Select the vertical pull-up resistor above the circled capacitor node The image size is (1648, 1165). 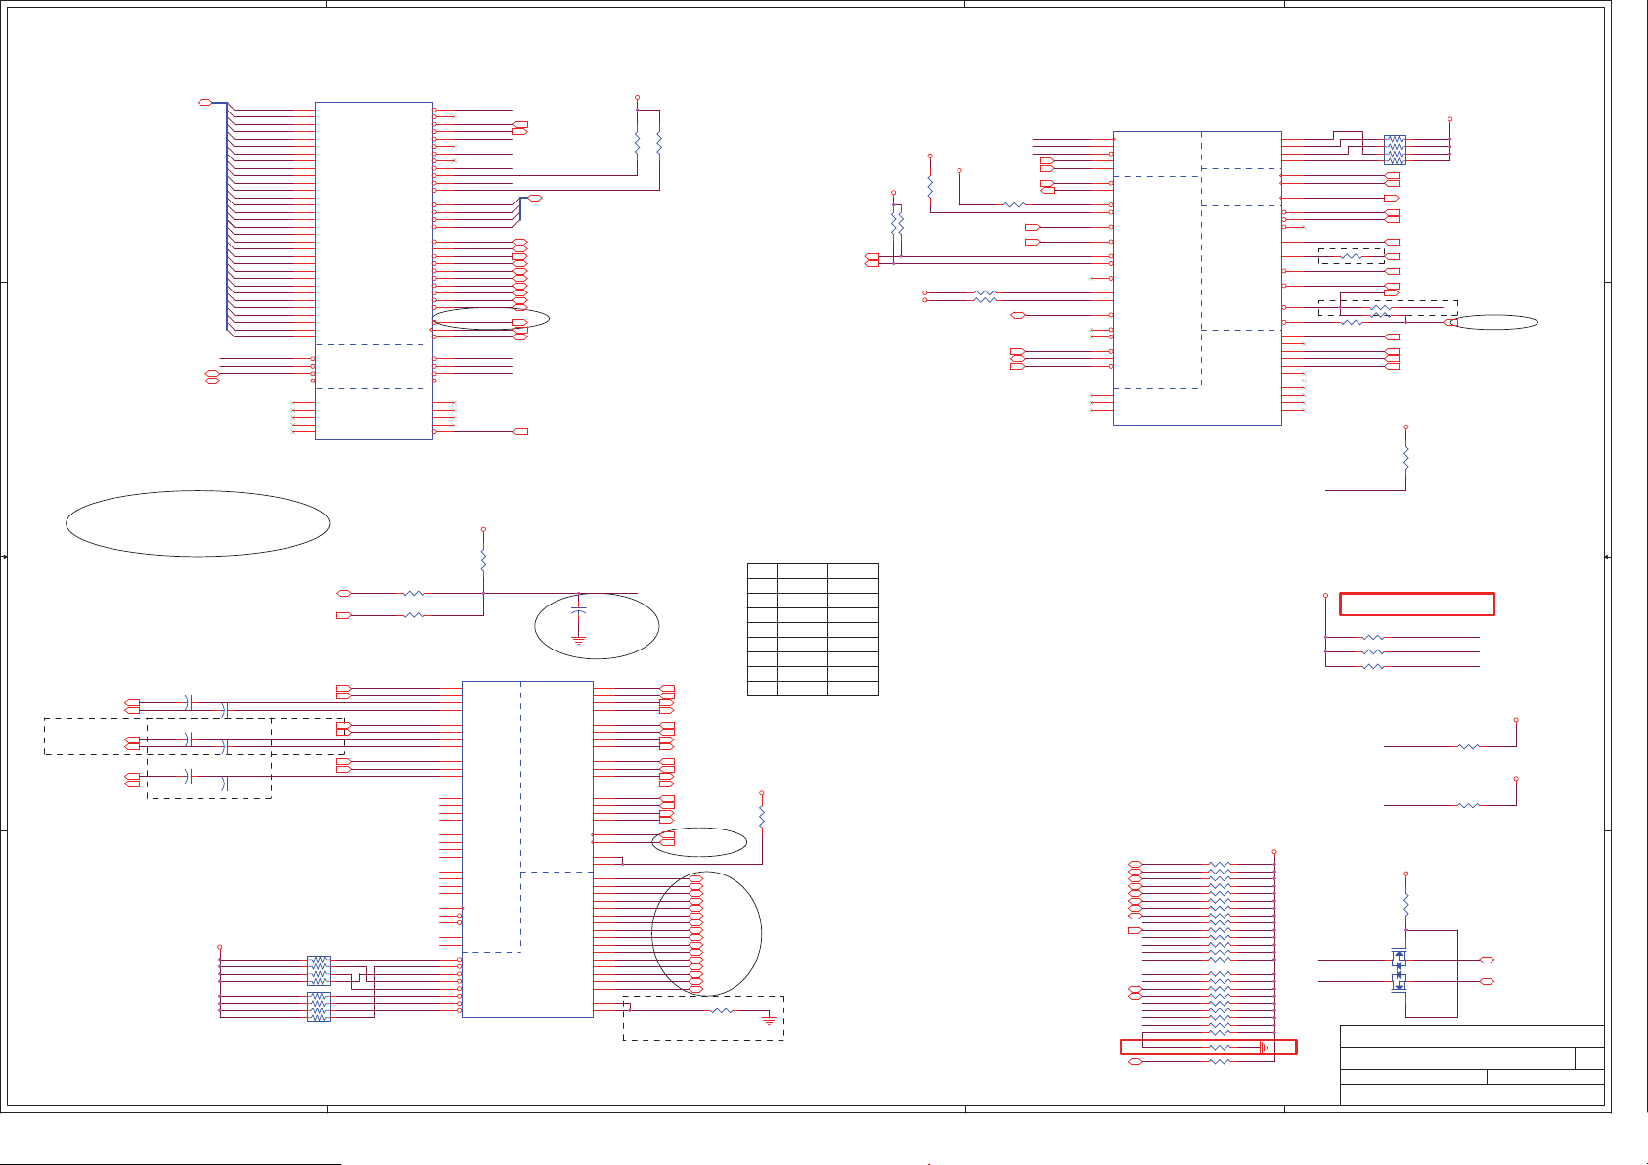(483, 560)
